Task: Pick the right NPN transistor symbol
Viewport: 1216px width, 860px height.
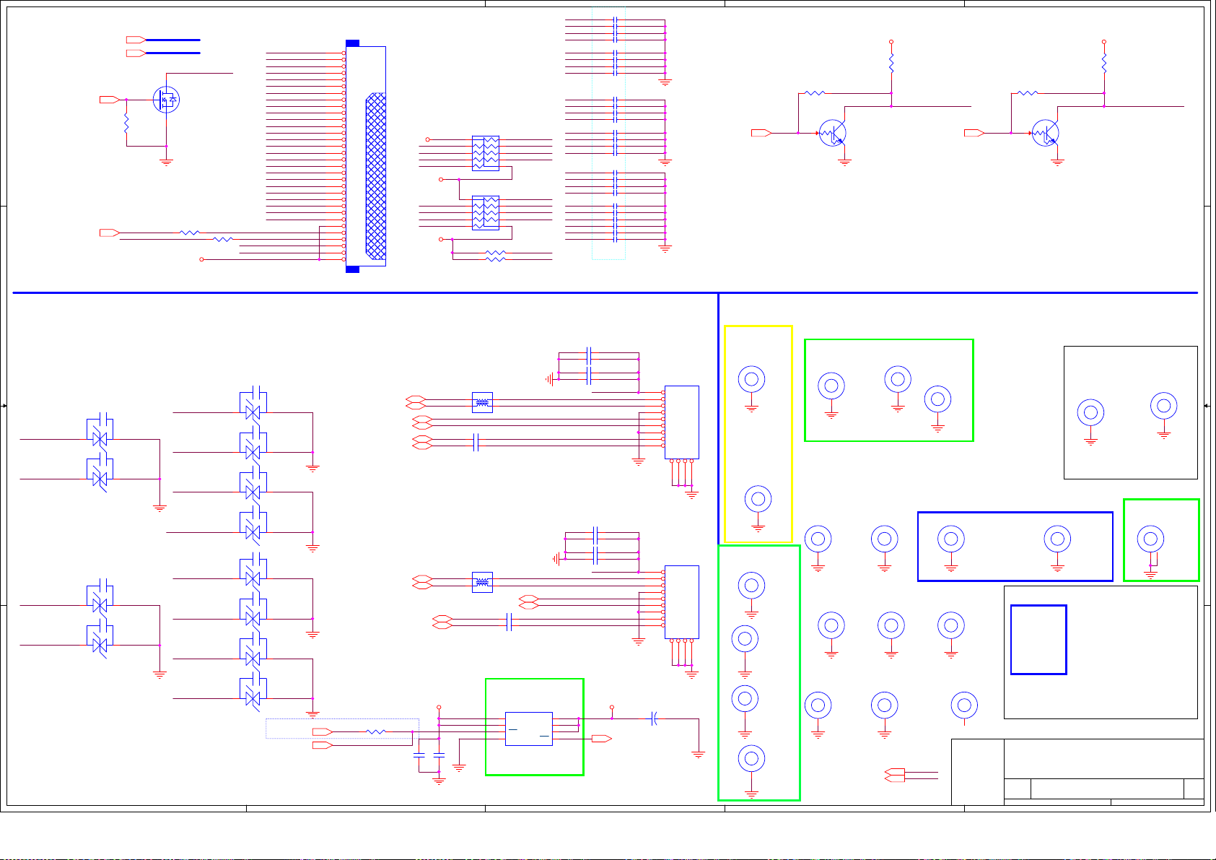Action: [1046, 134]
